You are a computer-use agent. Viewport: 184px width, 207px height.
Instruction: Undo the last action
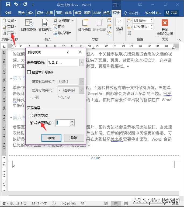pyautogui.click(x=16, y=4)
